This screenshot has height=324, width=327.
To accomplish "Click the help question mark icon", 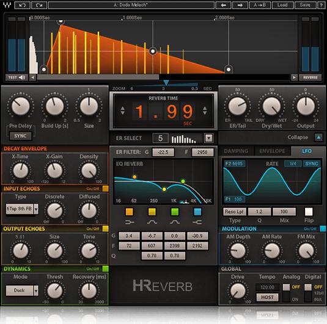I will [321, 5].
